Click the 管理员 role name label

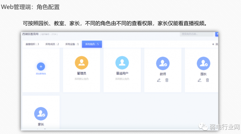(x=81, y=73)
